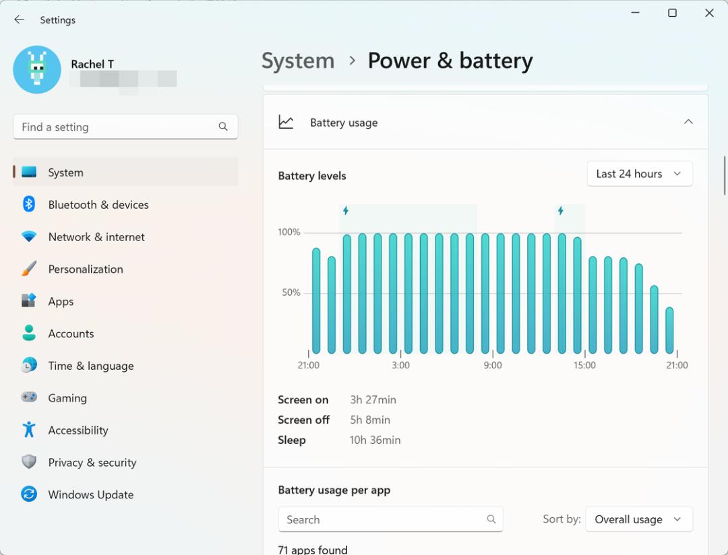This screenshot has width=728, height=555.
Task: Open Privacy & security shield
Action: click(x=29, y=462)
